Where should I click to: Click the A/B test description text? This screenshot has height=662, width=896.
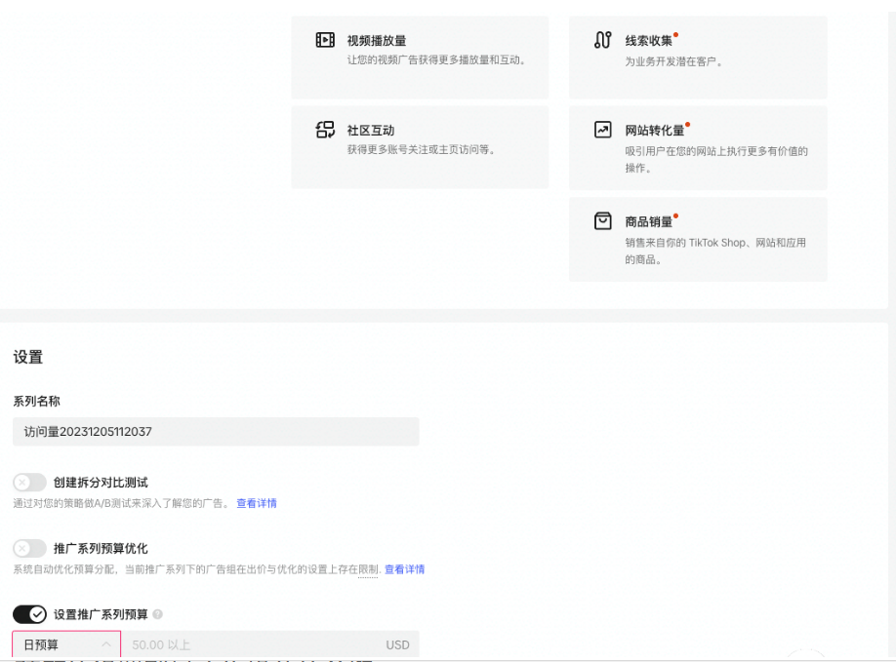[121, 503]
